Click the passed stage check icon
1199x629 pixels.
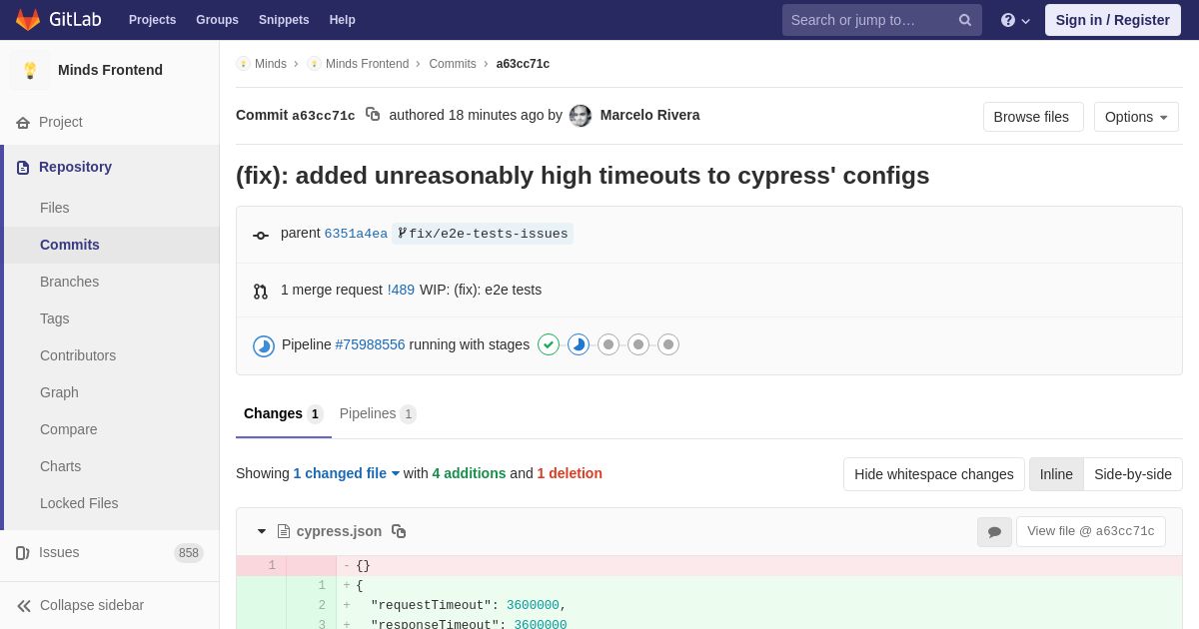pyautogui.click(x=549, y=344)
